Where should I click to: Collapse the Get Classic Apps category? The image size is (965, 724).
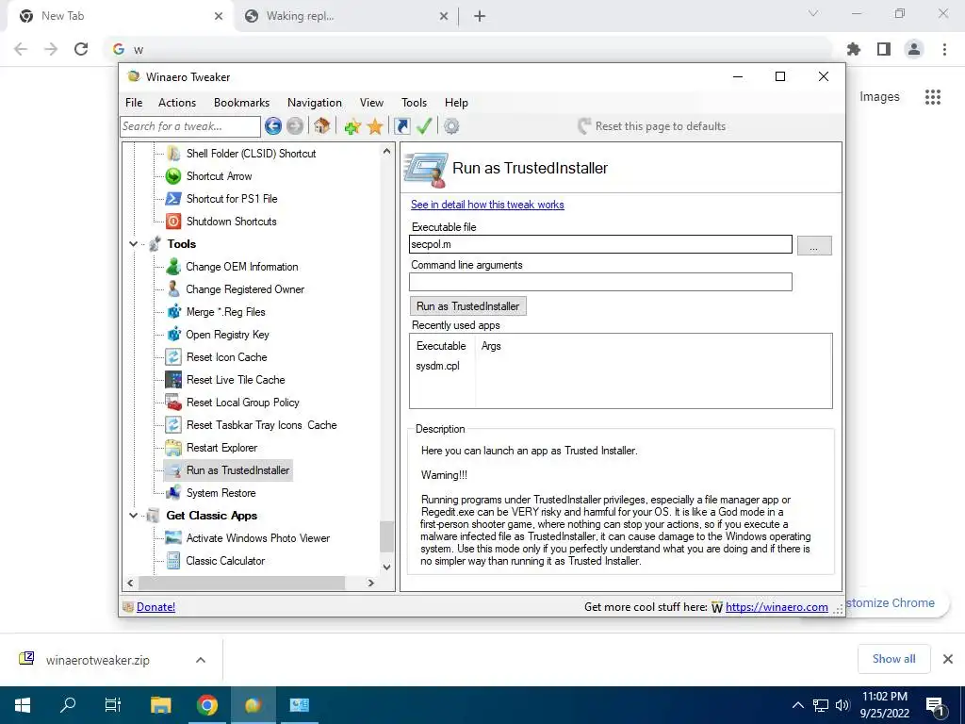pos(133,516)
